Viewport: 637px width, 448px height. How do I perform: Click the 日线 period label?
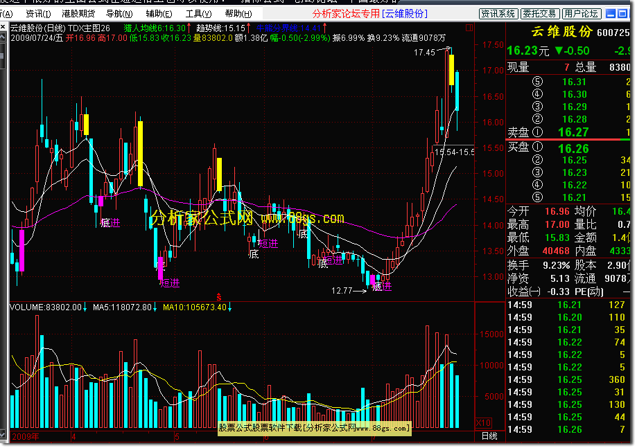(x=489, y=436)
